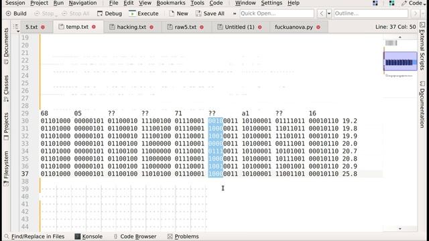Switch to the fuckuanova.py tab

click(294, 27)
